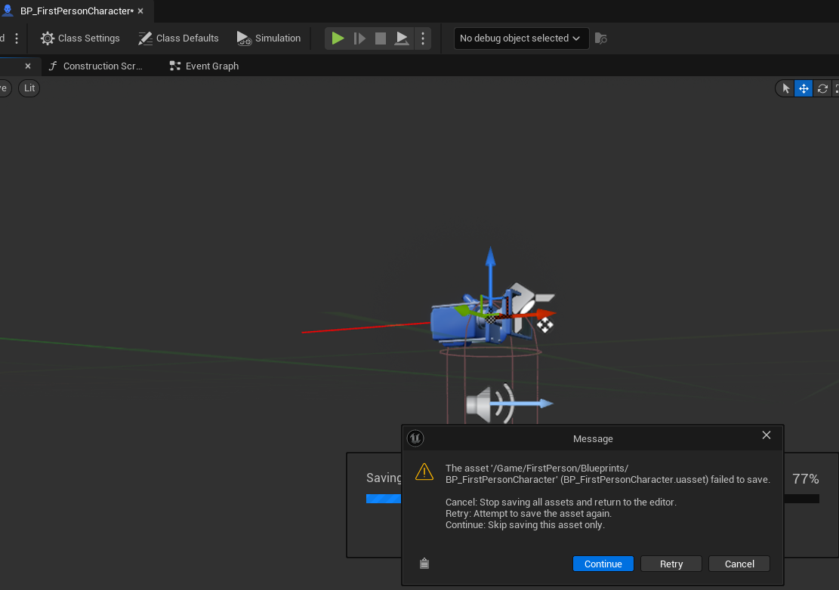Copy the message using the clipboard icon

point(424,564)
